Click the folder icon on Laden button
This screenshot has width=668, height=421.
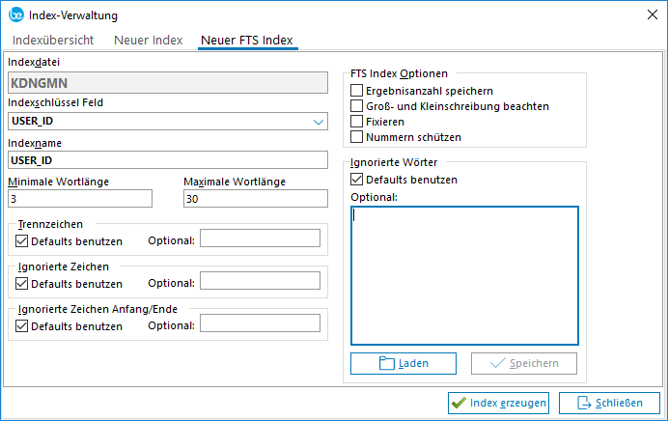pos(388,364)
